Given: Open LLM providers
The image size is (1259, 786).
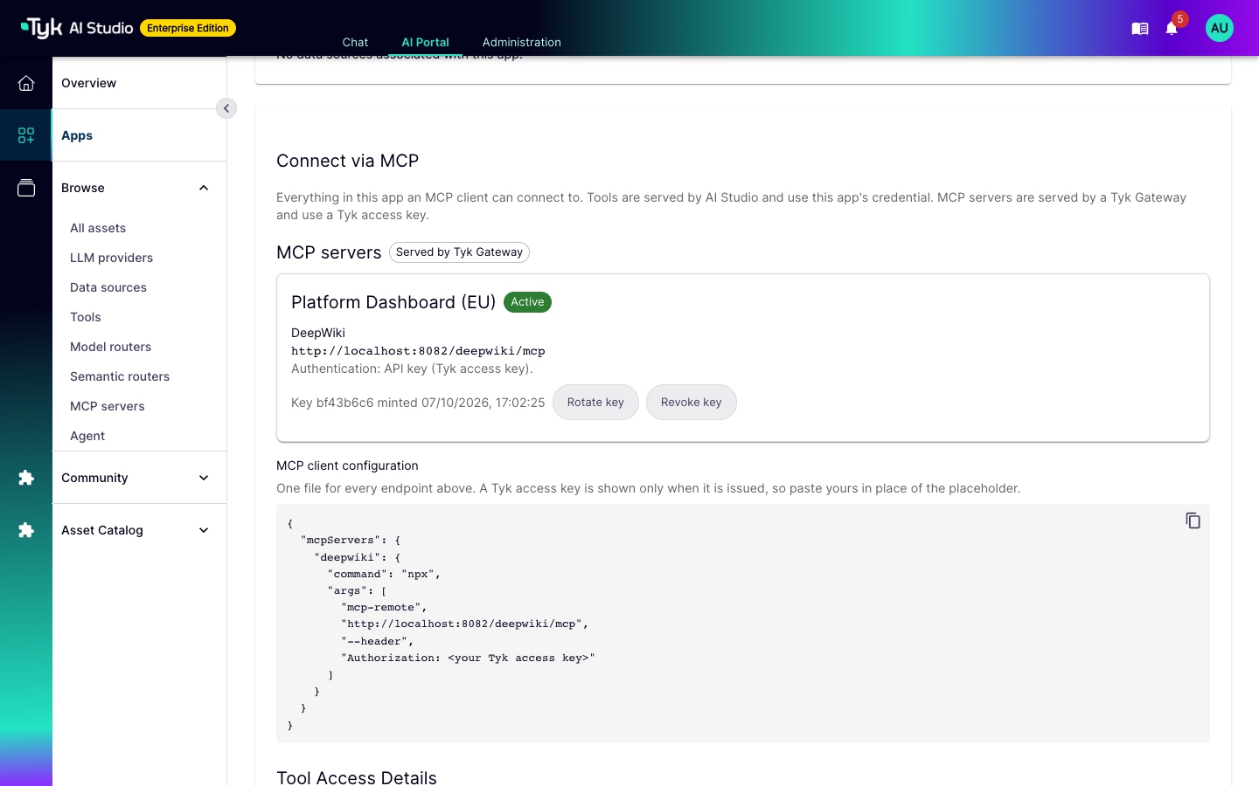Looking at the screenshot, I should coord(111,258).
